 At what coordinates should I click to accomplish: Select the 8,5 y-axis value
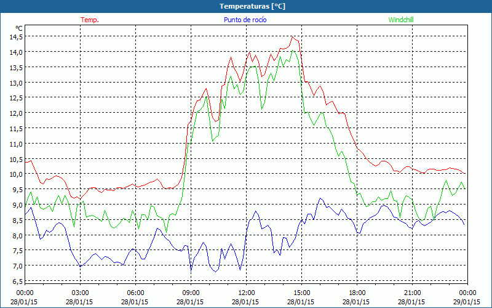(x=18, y=221)
